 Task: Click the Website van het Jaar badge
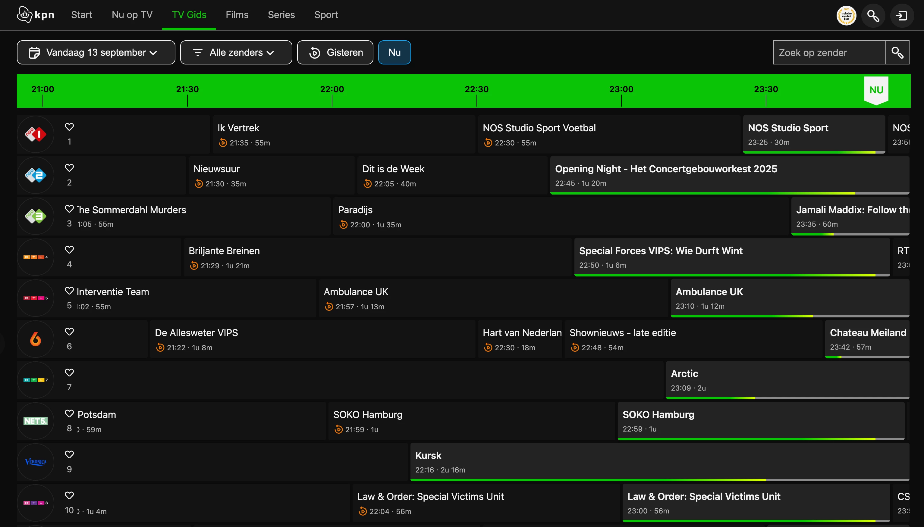(846, 16)
